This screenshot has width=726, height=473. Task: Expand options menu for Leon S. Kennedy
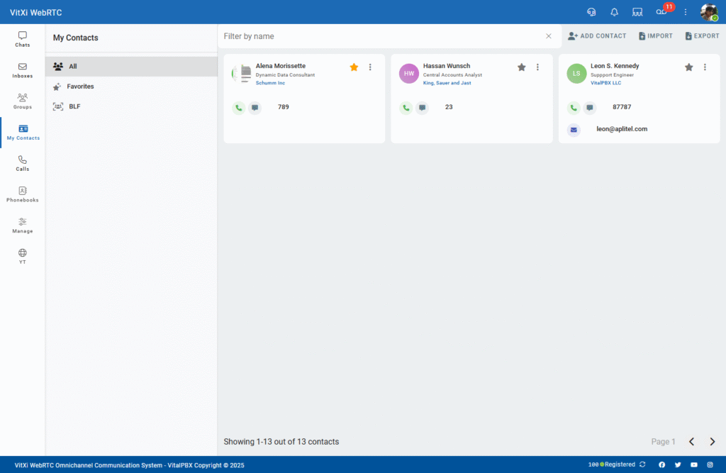pos(705,67)
